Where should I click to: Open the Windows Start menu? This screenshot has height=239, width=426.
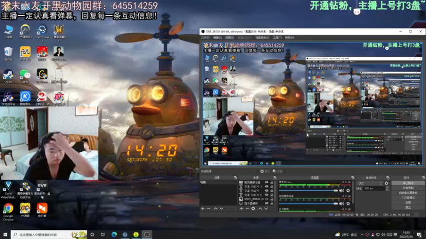5,235
